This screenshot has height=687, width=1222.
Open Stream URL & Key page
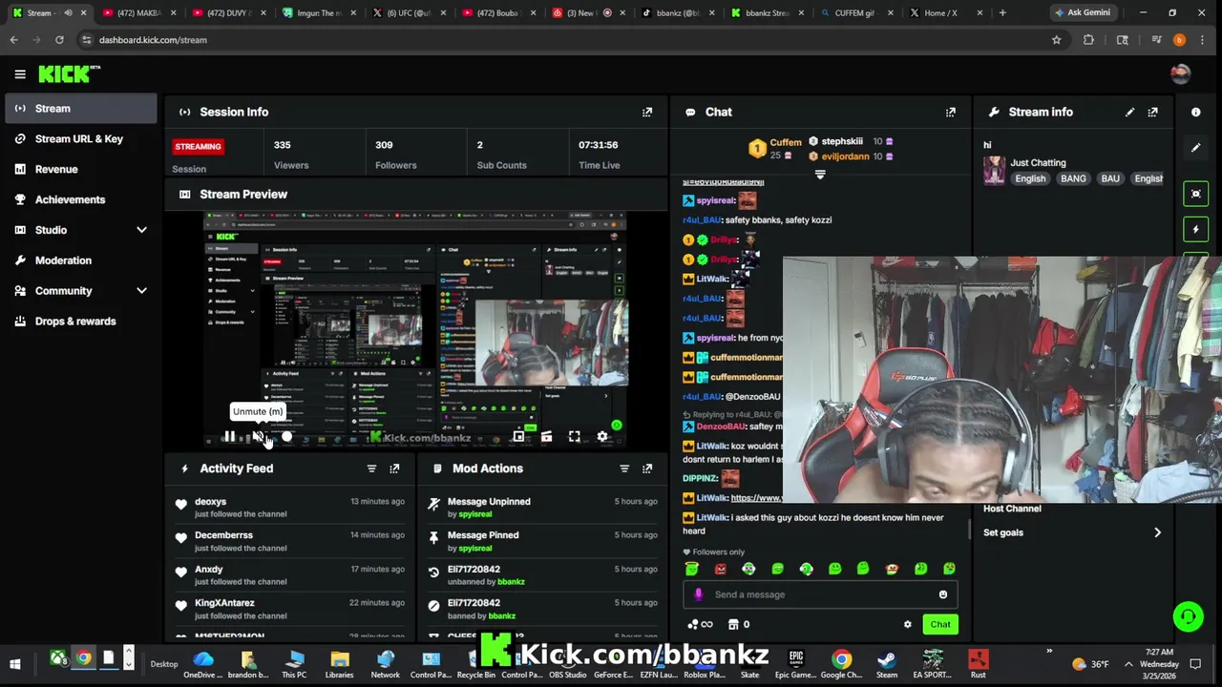(80, 138)
